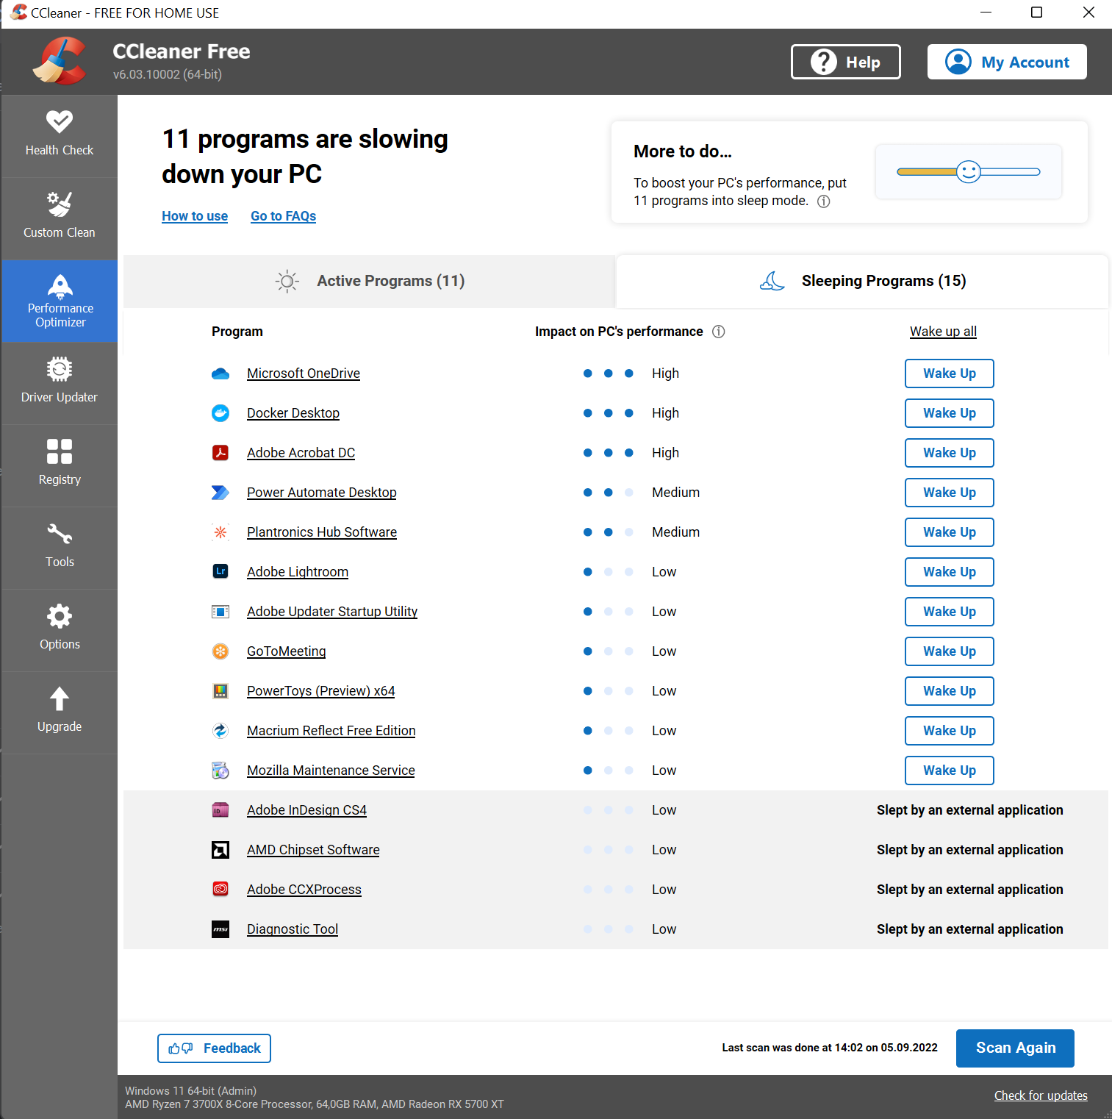Open the Diagnostic Tool program link
This screenshot has width=1112, height=1119.
pyautogui.click(x=293, y=929)
